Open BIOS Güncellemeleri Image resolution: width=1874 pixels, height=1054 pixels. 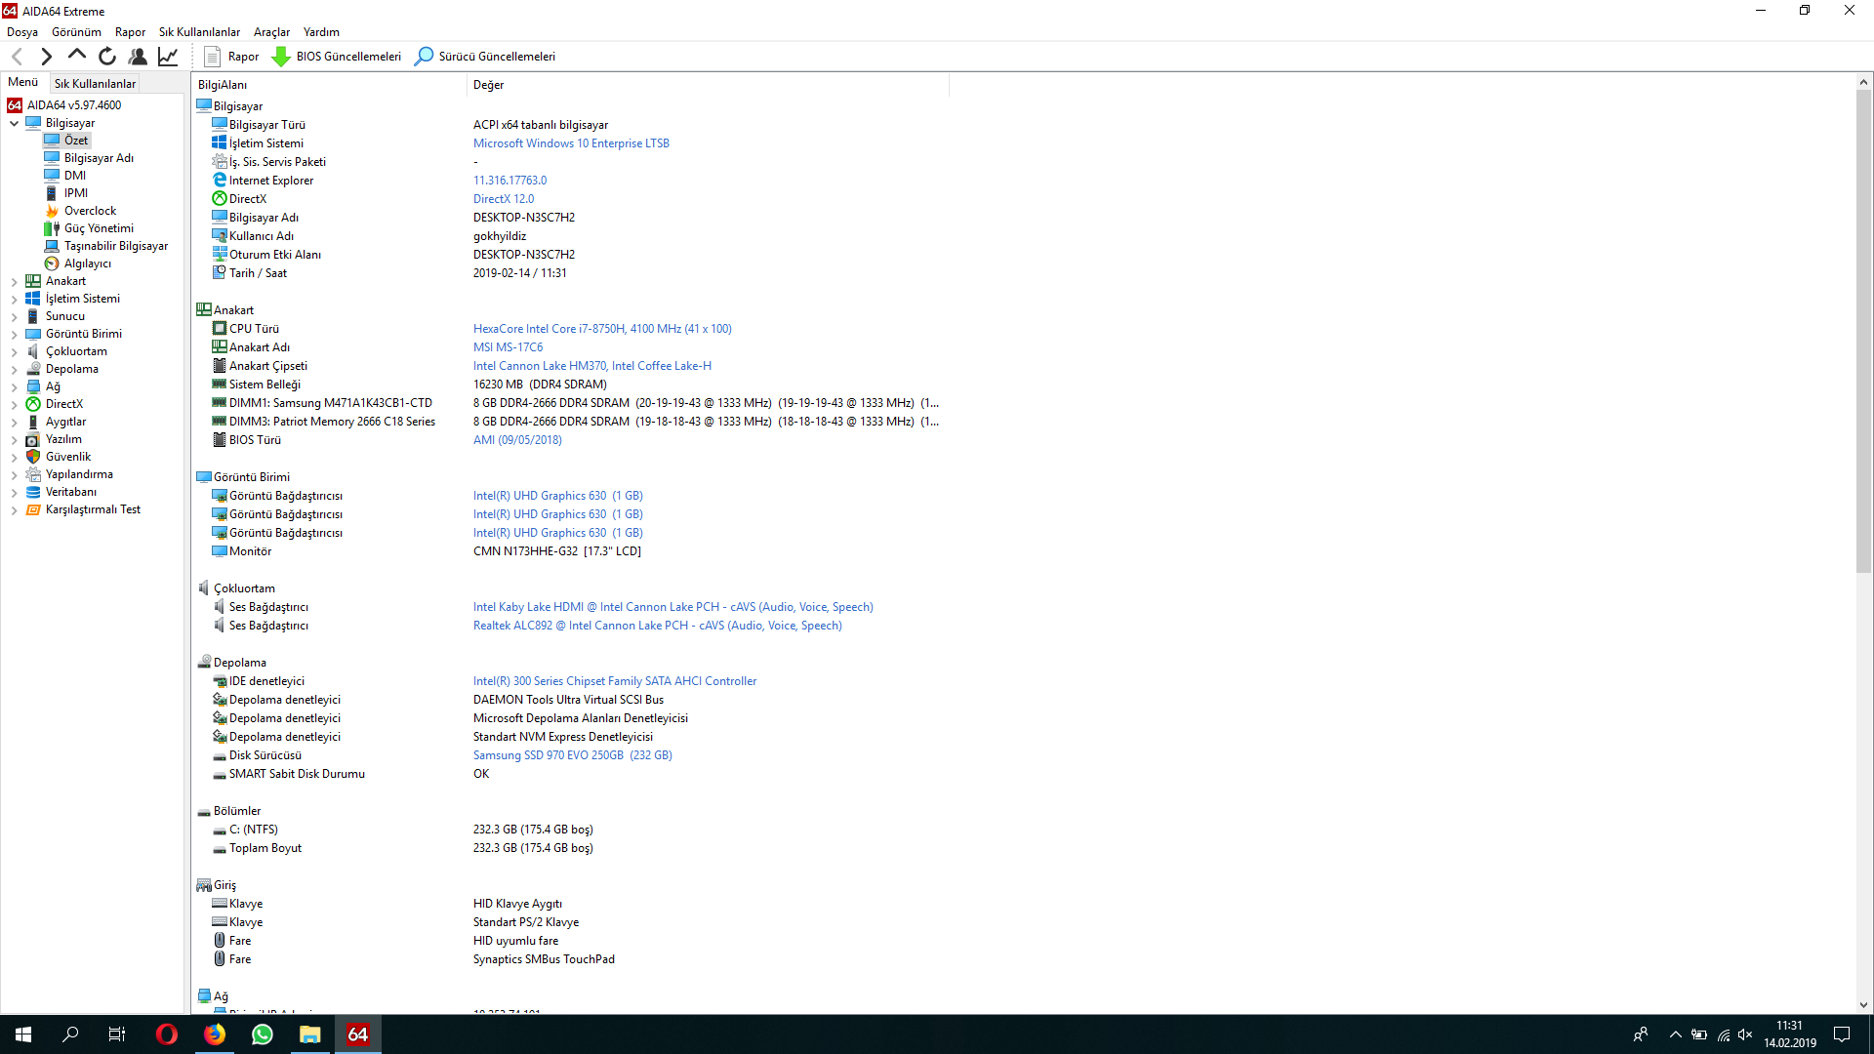click(337, 57)
